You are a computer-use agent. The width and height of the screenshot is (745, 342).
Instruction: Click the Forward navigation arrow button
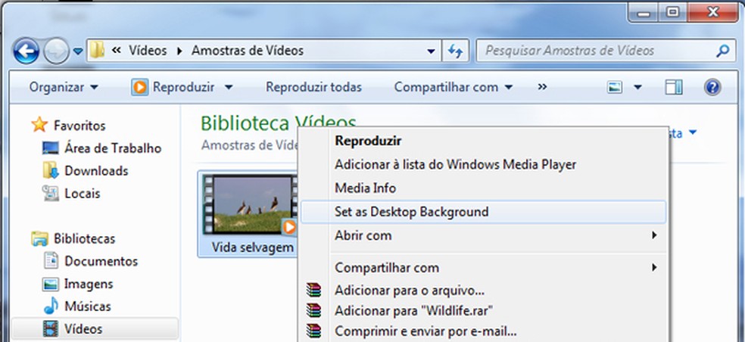pos(56,51)
